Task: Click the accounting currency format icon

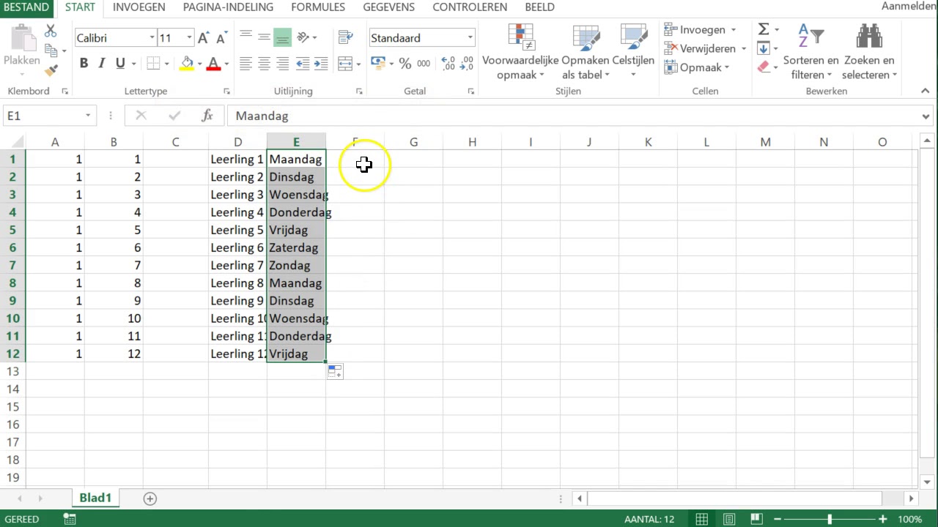Action: coord(378,64)
